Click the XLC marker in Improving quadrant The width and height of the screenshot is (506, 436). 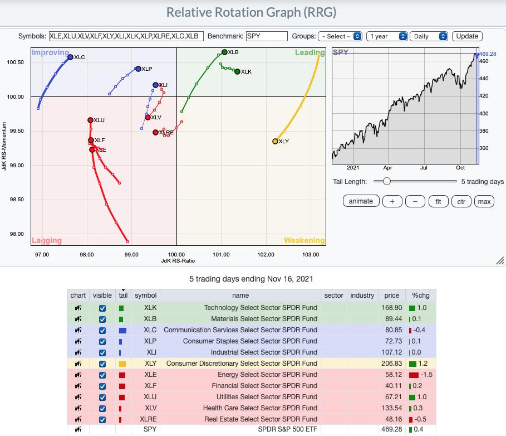coord(70,57)
